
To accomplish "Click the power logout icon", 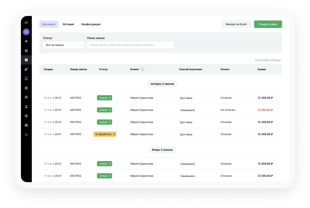I will pos(26,134).
